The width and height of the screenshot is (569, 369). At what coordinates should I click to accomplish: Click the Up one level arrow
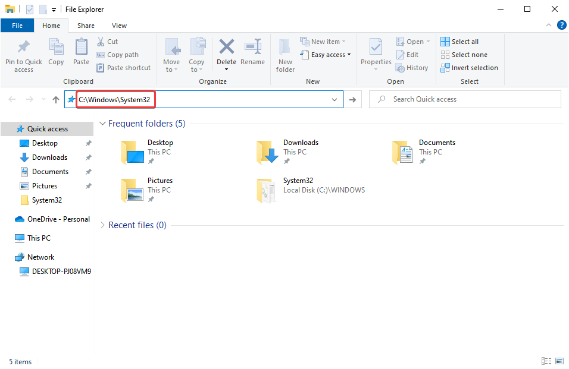56,99
